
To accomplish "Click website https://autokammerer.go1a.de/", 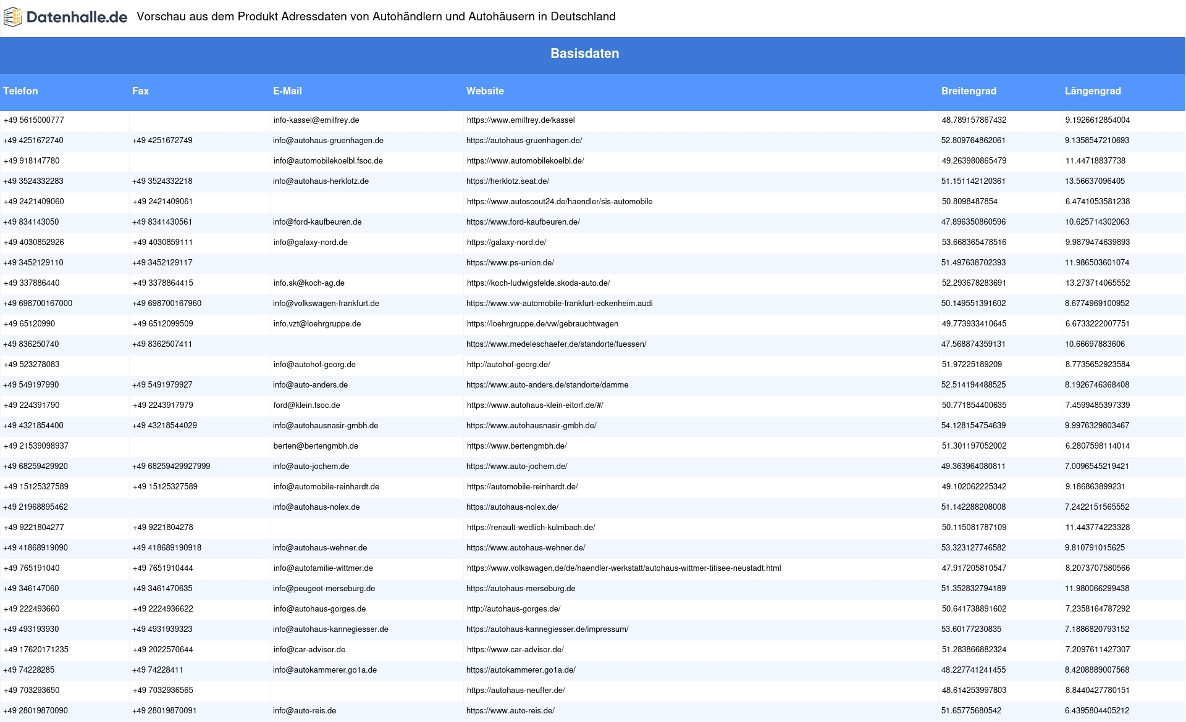I will point(521,670).
